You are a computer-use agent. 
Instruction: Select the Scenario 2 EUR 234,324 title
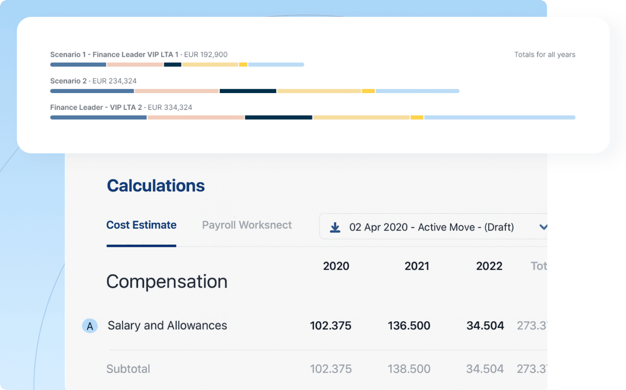click(93, 81)
